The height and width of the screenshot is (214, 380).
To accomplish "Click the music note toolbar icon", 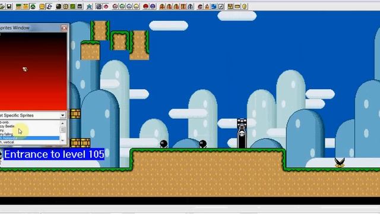I will tap(221, 7).
